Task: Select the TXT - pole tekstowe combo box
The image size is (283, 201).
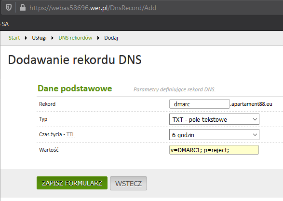Action: point(214,119)
